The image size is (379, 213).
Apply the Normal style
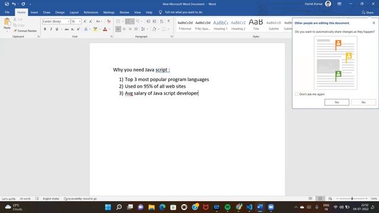click(185, 25)
